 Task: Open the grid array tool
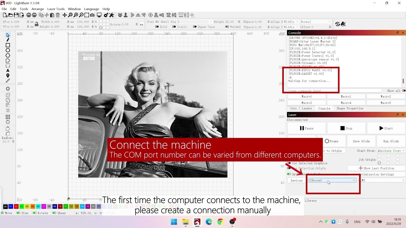click(8, 117)
